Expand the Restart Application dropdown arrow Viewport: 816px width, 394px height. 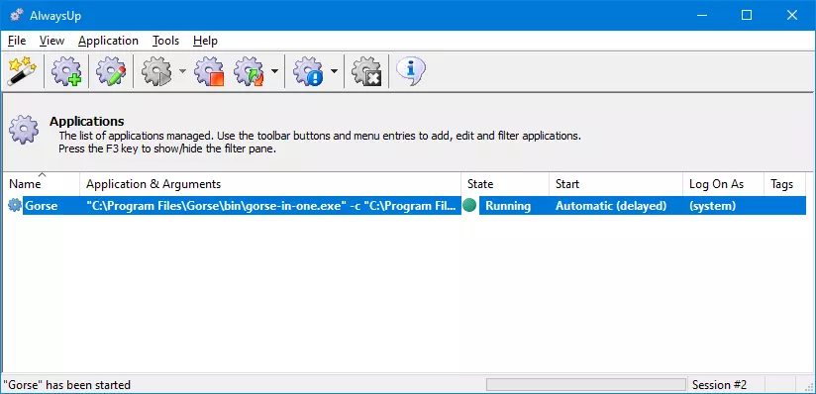point(274,71)
